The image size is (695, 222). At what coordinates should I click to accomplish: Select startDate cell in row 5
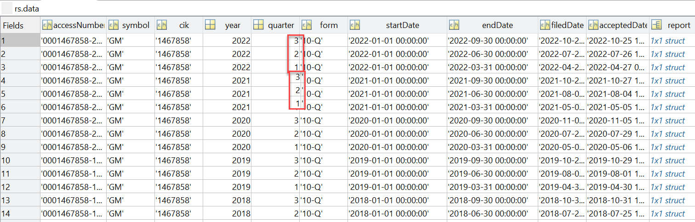(397, 94)
